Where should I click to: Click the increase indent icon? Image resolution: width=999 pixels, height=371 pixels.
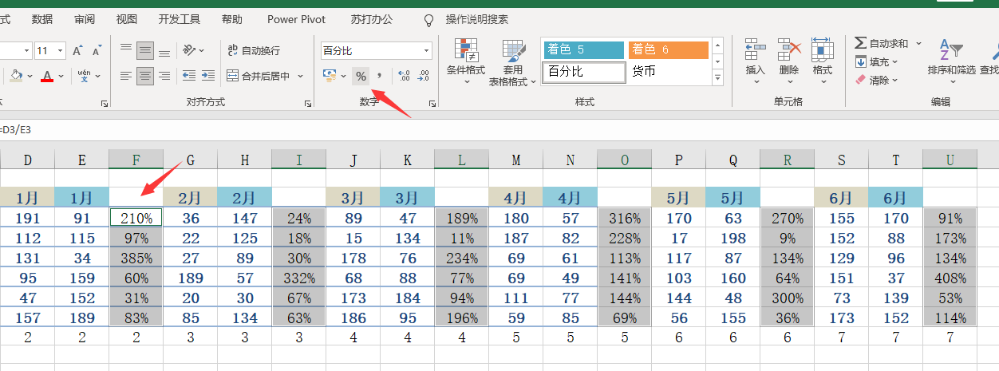click(209, 76)
